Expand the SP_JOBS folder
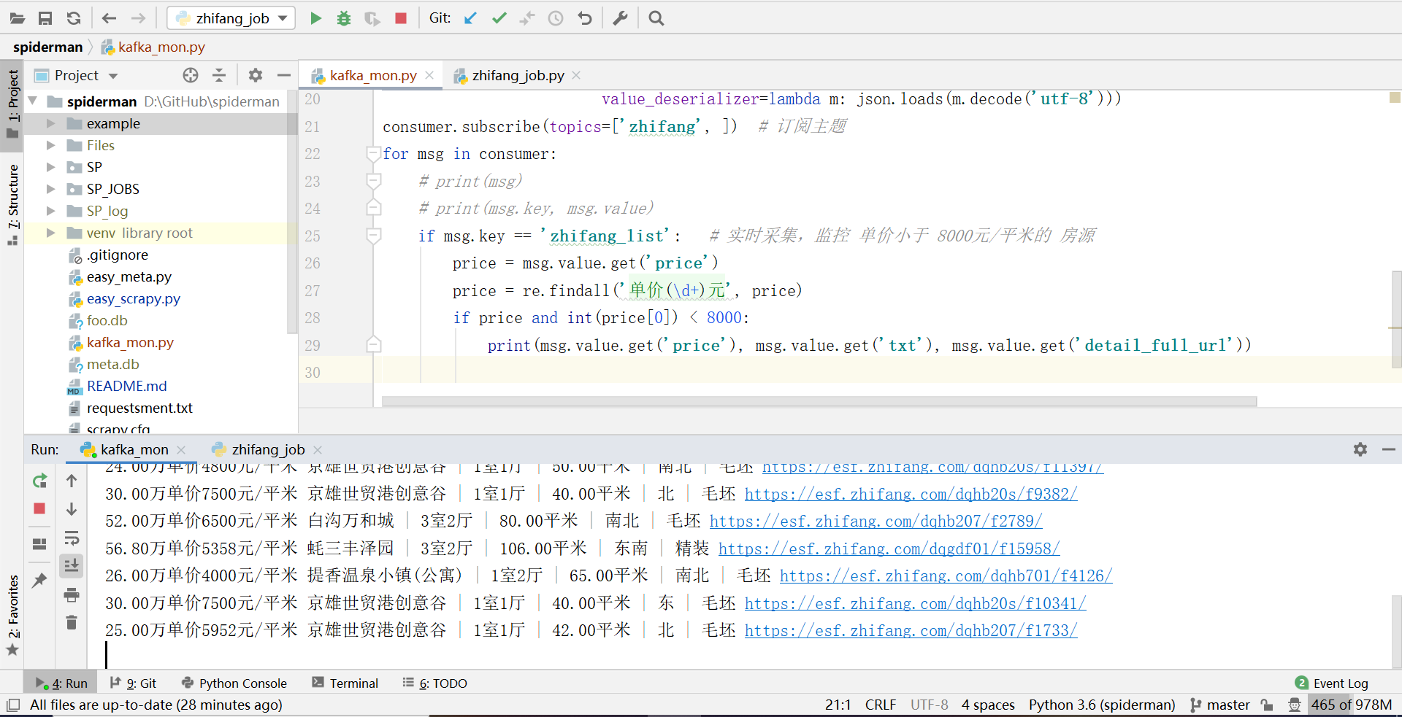1402x717 pixels. tap(50, 189)
